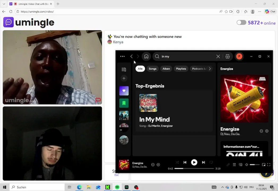The width and height of the screenshot is (278, 191).
Task: Open the Spotify three-dots menu
Action: click(122, 56)
